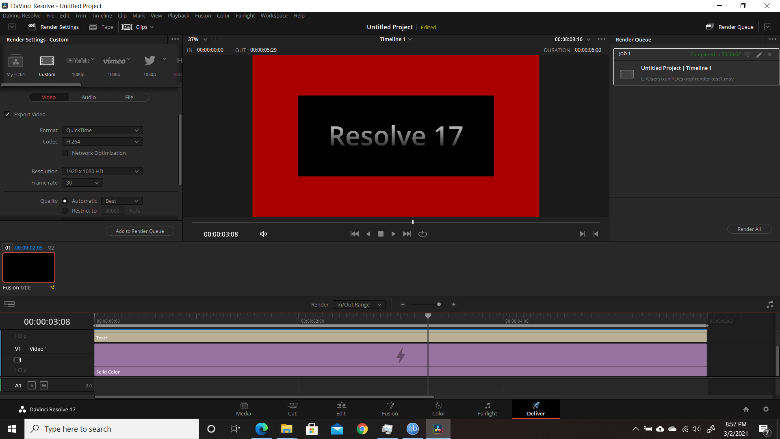Screen dimensions: 780x439
Task: Switch to the File settings tab
Action: pyautogui.click(x=129, y=97)
